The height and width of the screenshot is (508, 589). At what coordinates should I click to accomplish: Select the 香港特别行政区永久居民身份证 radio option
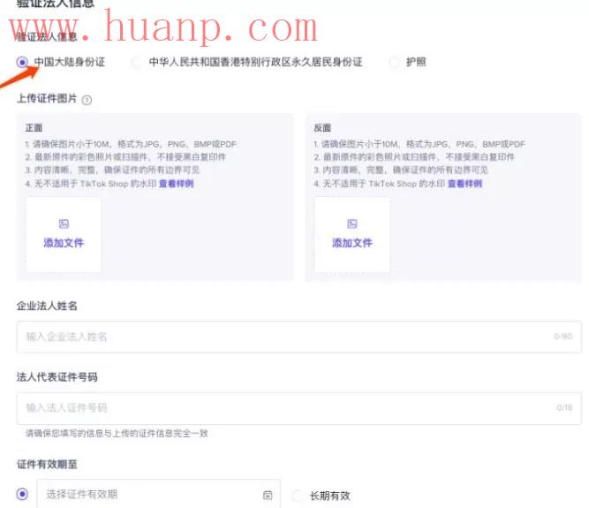pyautogui.click(x=136, y=62)
